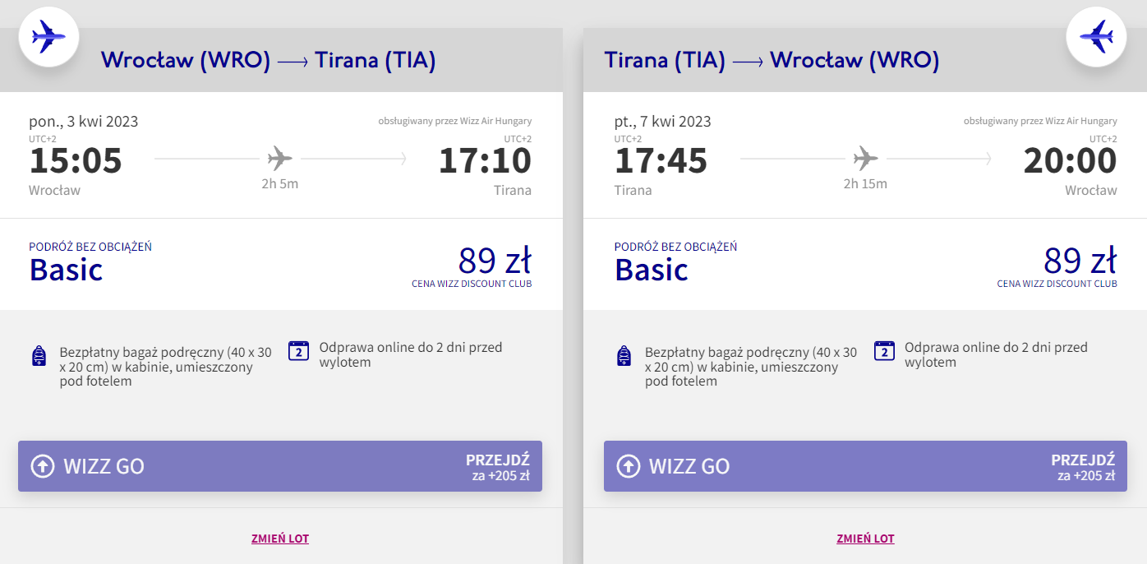Click the backpack baggage icon on outbound flight
The image size is (1147, 564).
[38, 356]
